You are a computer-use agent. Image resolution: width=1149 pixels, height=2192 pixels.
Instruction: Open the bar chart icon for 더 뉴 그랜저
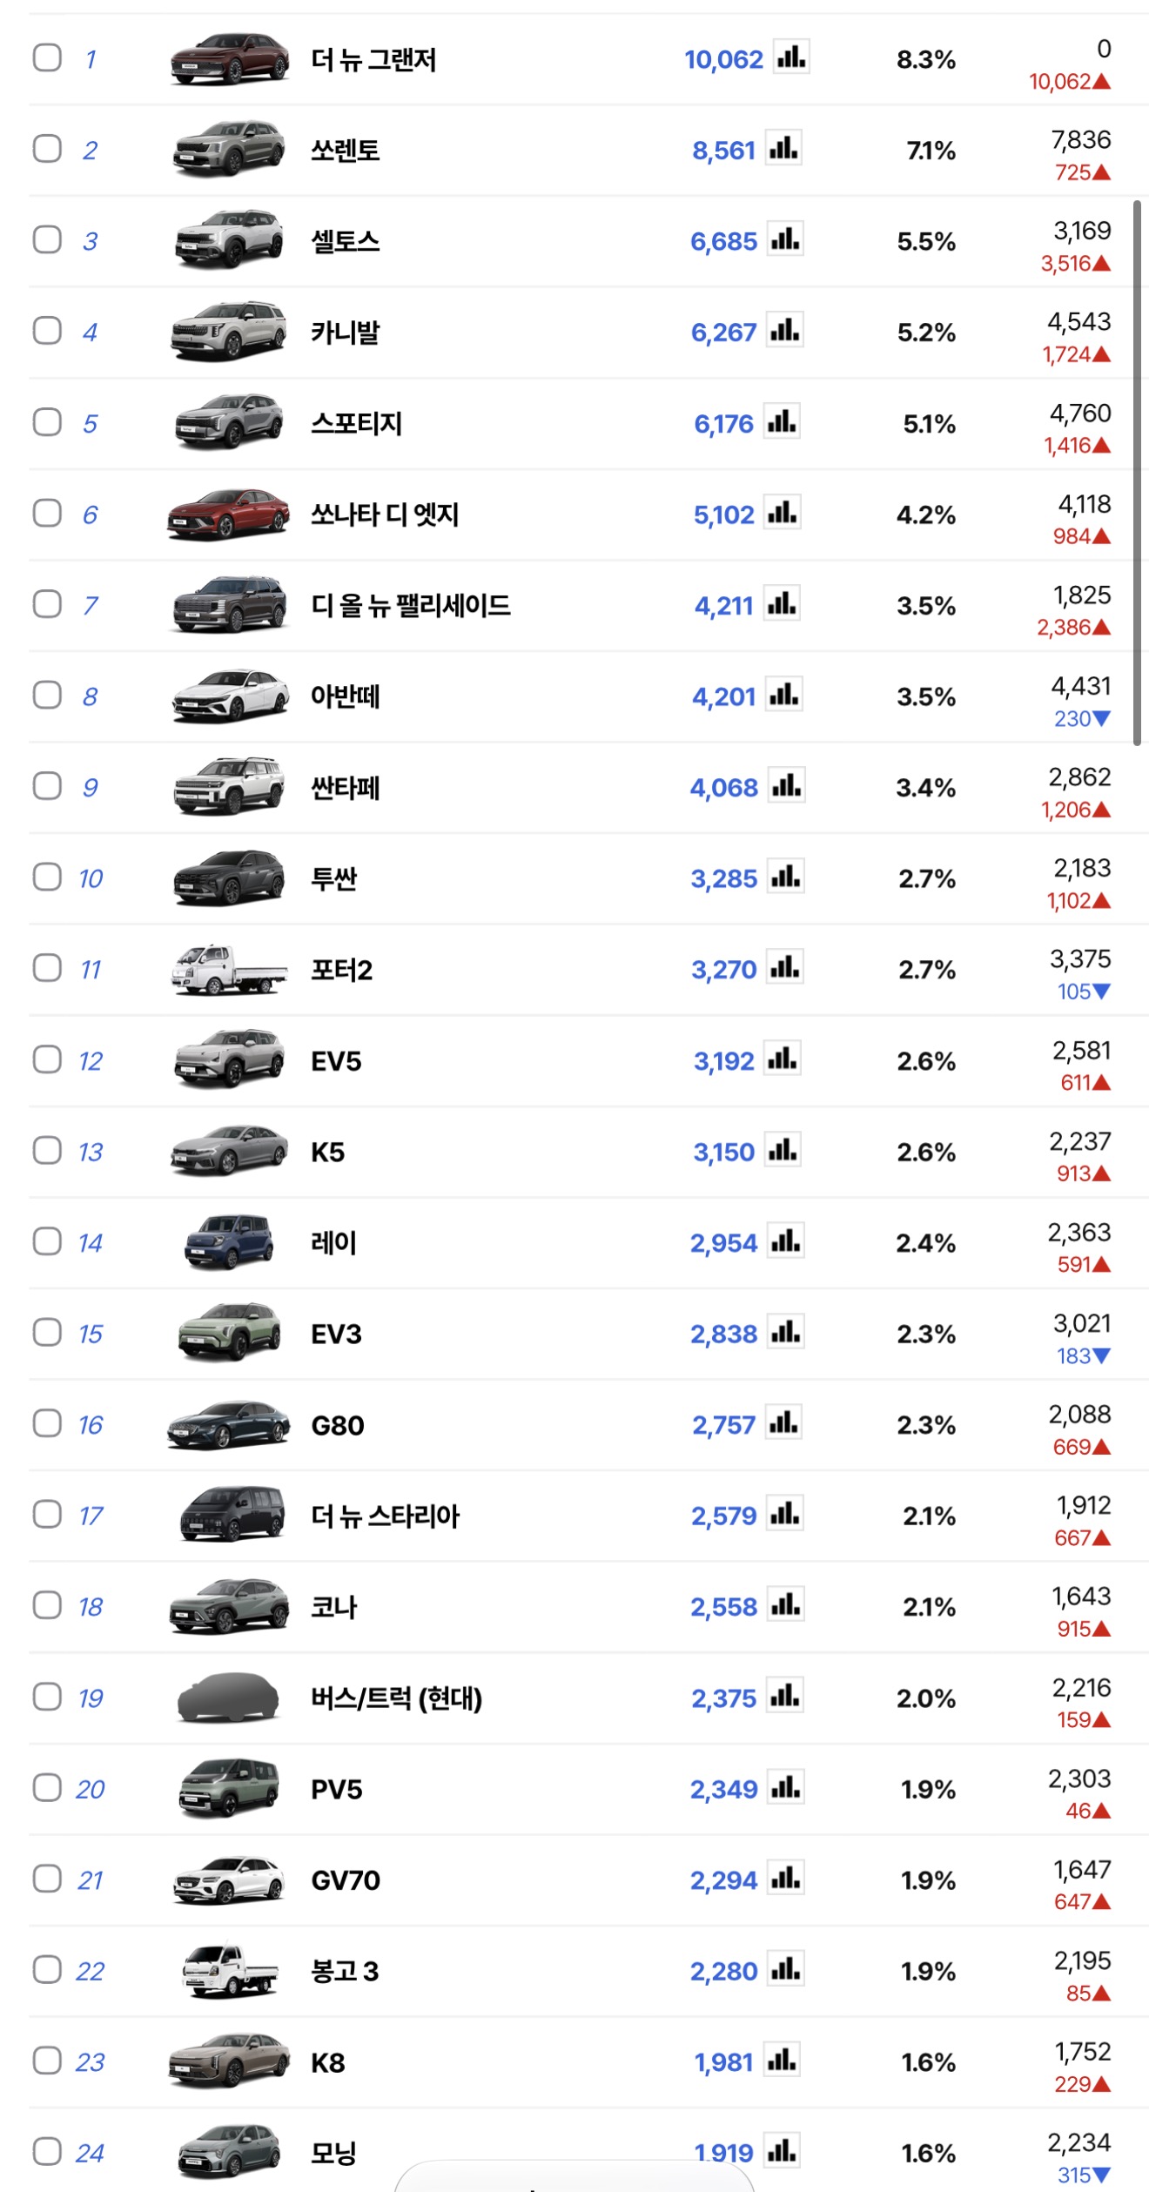click(x=791, y=57)
